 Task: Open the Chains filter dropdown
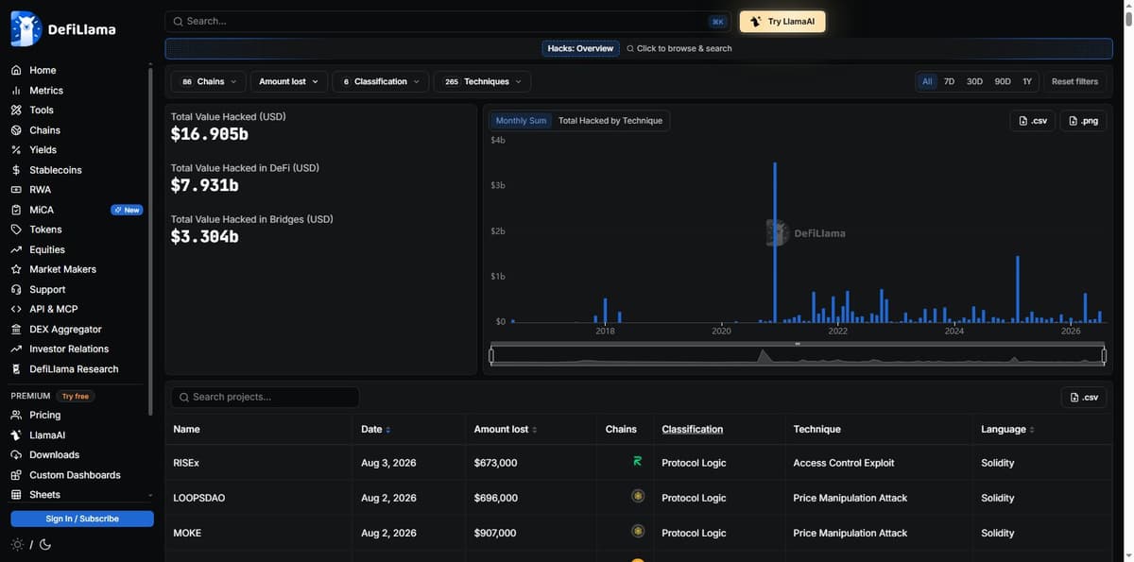209,81
